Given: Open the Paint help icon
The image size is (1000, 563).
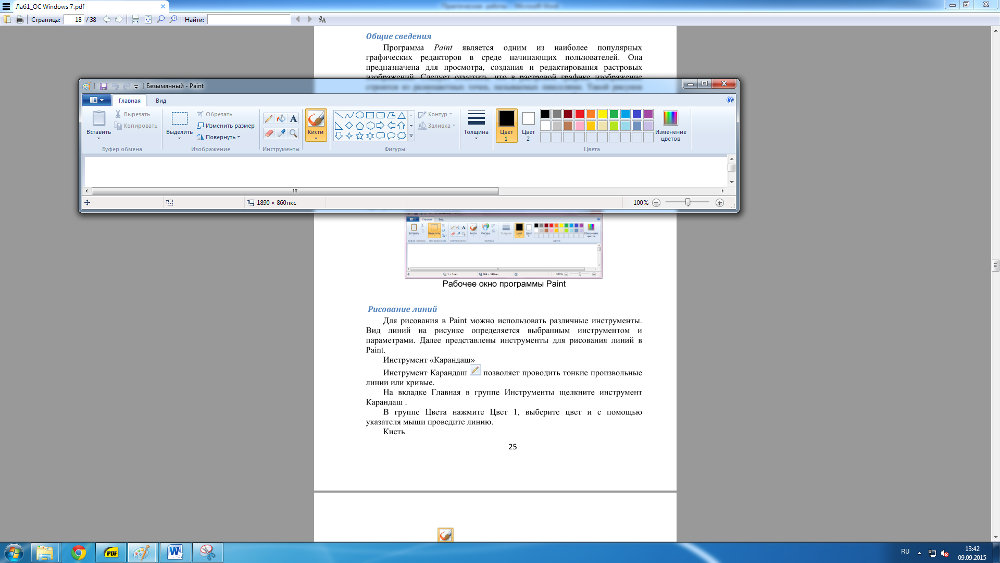Looking at the screenshot, I should tap(730, 100).
